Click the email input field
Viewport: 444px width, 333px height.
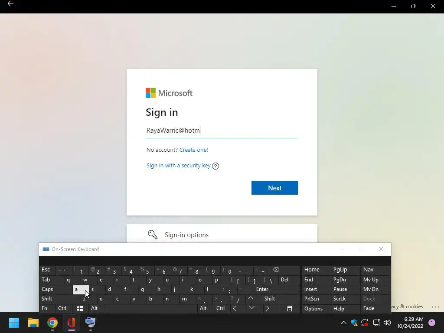pos(222,130)
